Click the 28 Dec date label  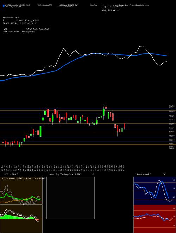click(x=2, y=168)
